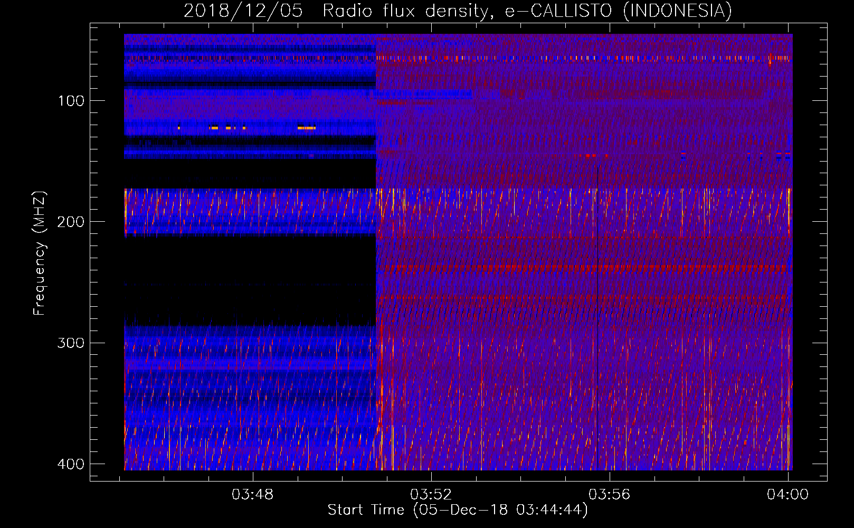This screenshot has height=528, width=854.
Task: Click the 300 frequency tick label
Action: click(71, 343)
